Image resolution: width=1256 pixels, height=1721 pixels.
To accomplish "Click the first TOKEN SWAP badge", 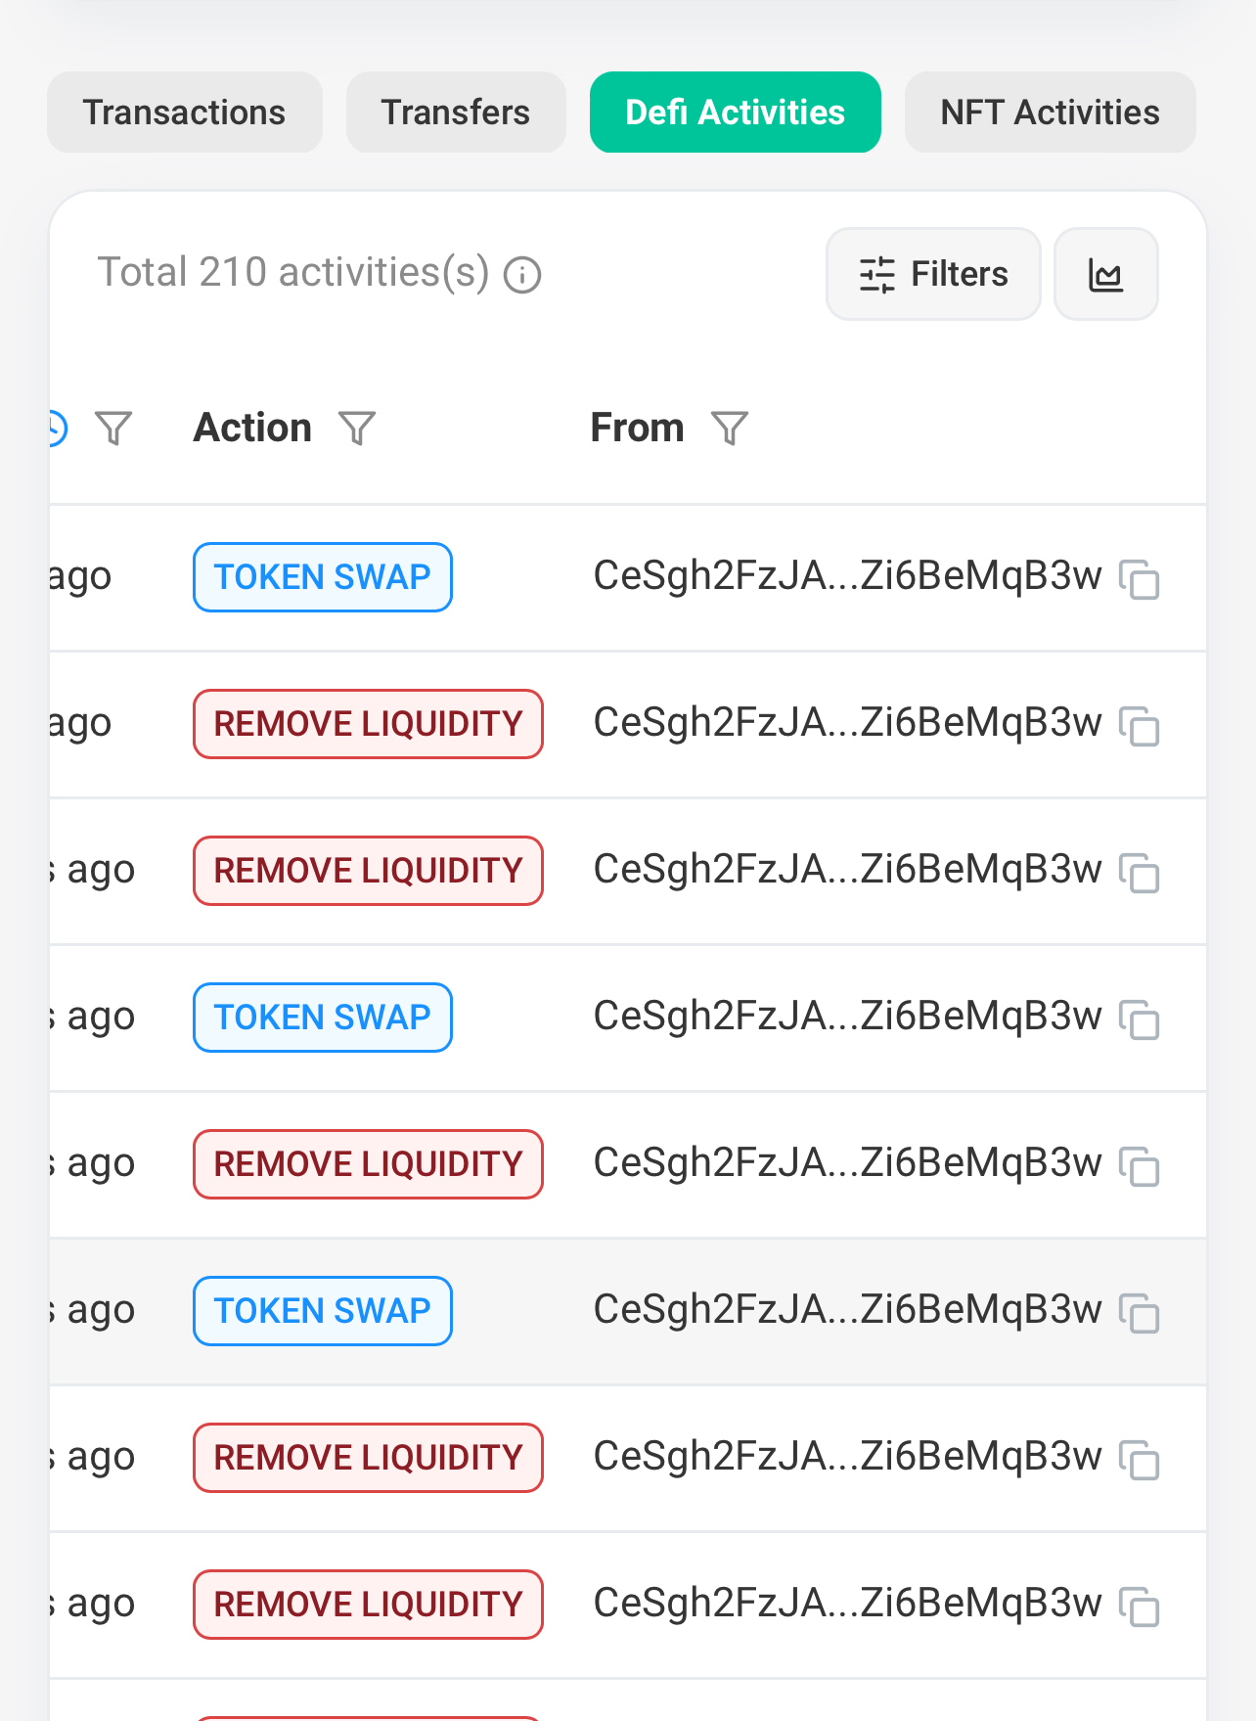I will pos(323,577).
